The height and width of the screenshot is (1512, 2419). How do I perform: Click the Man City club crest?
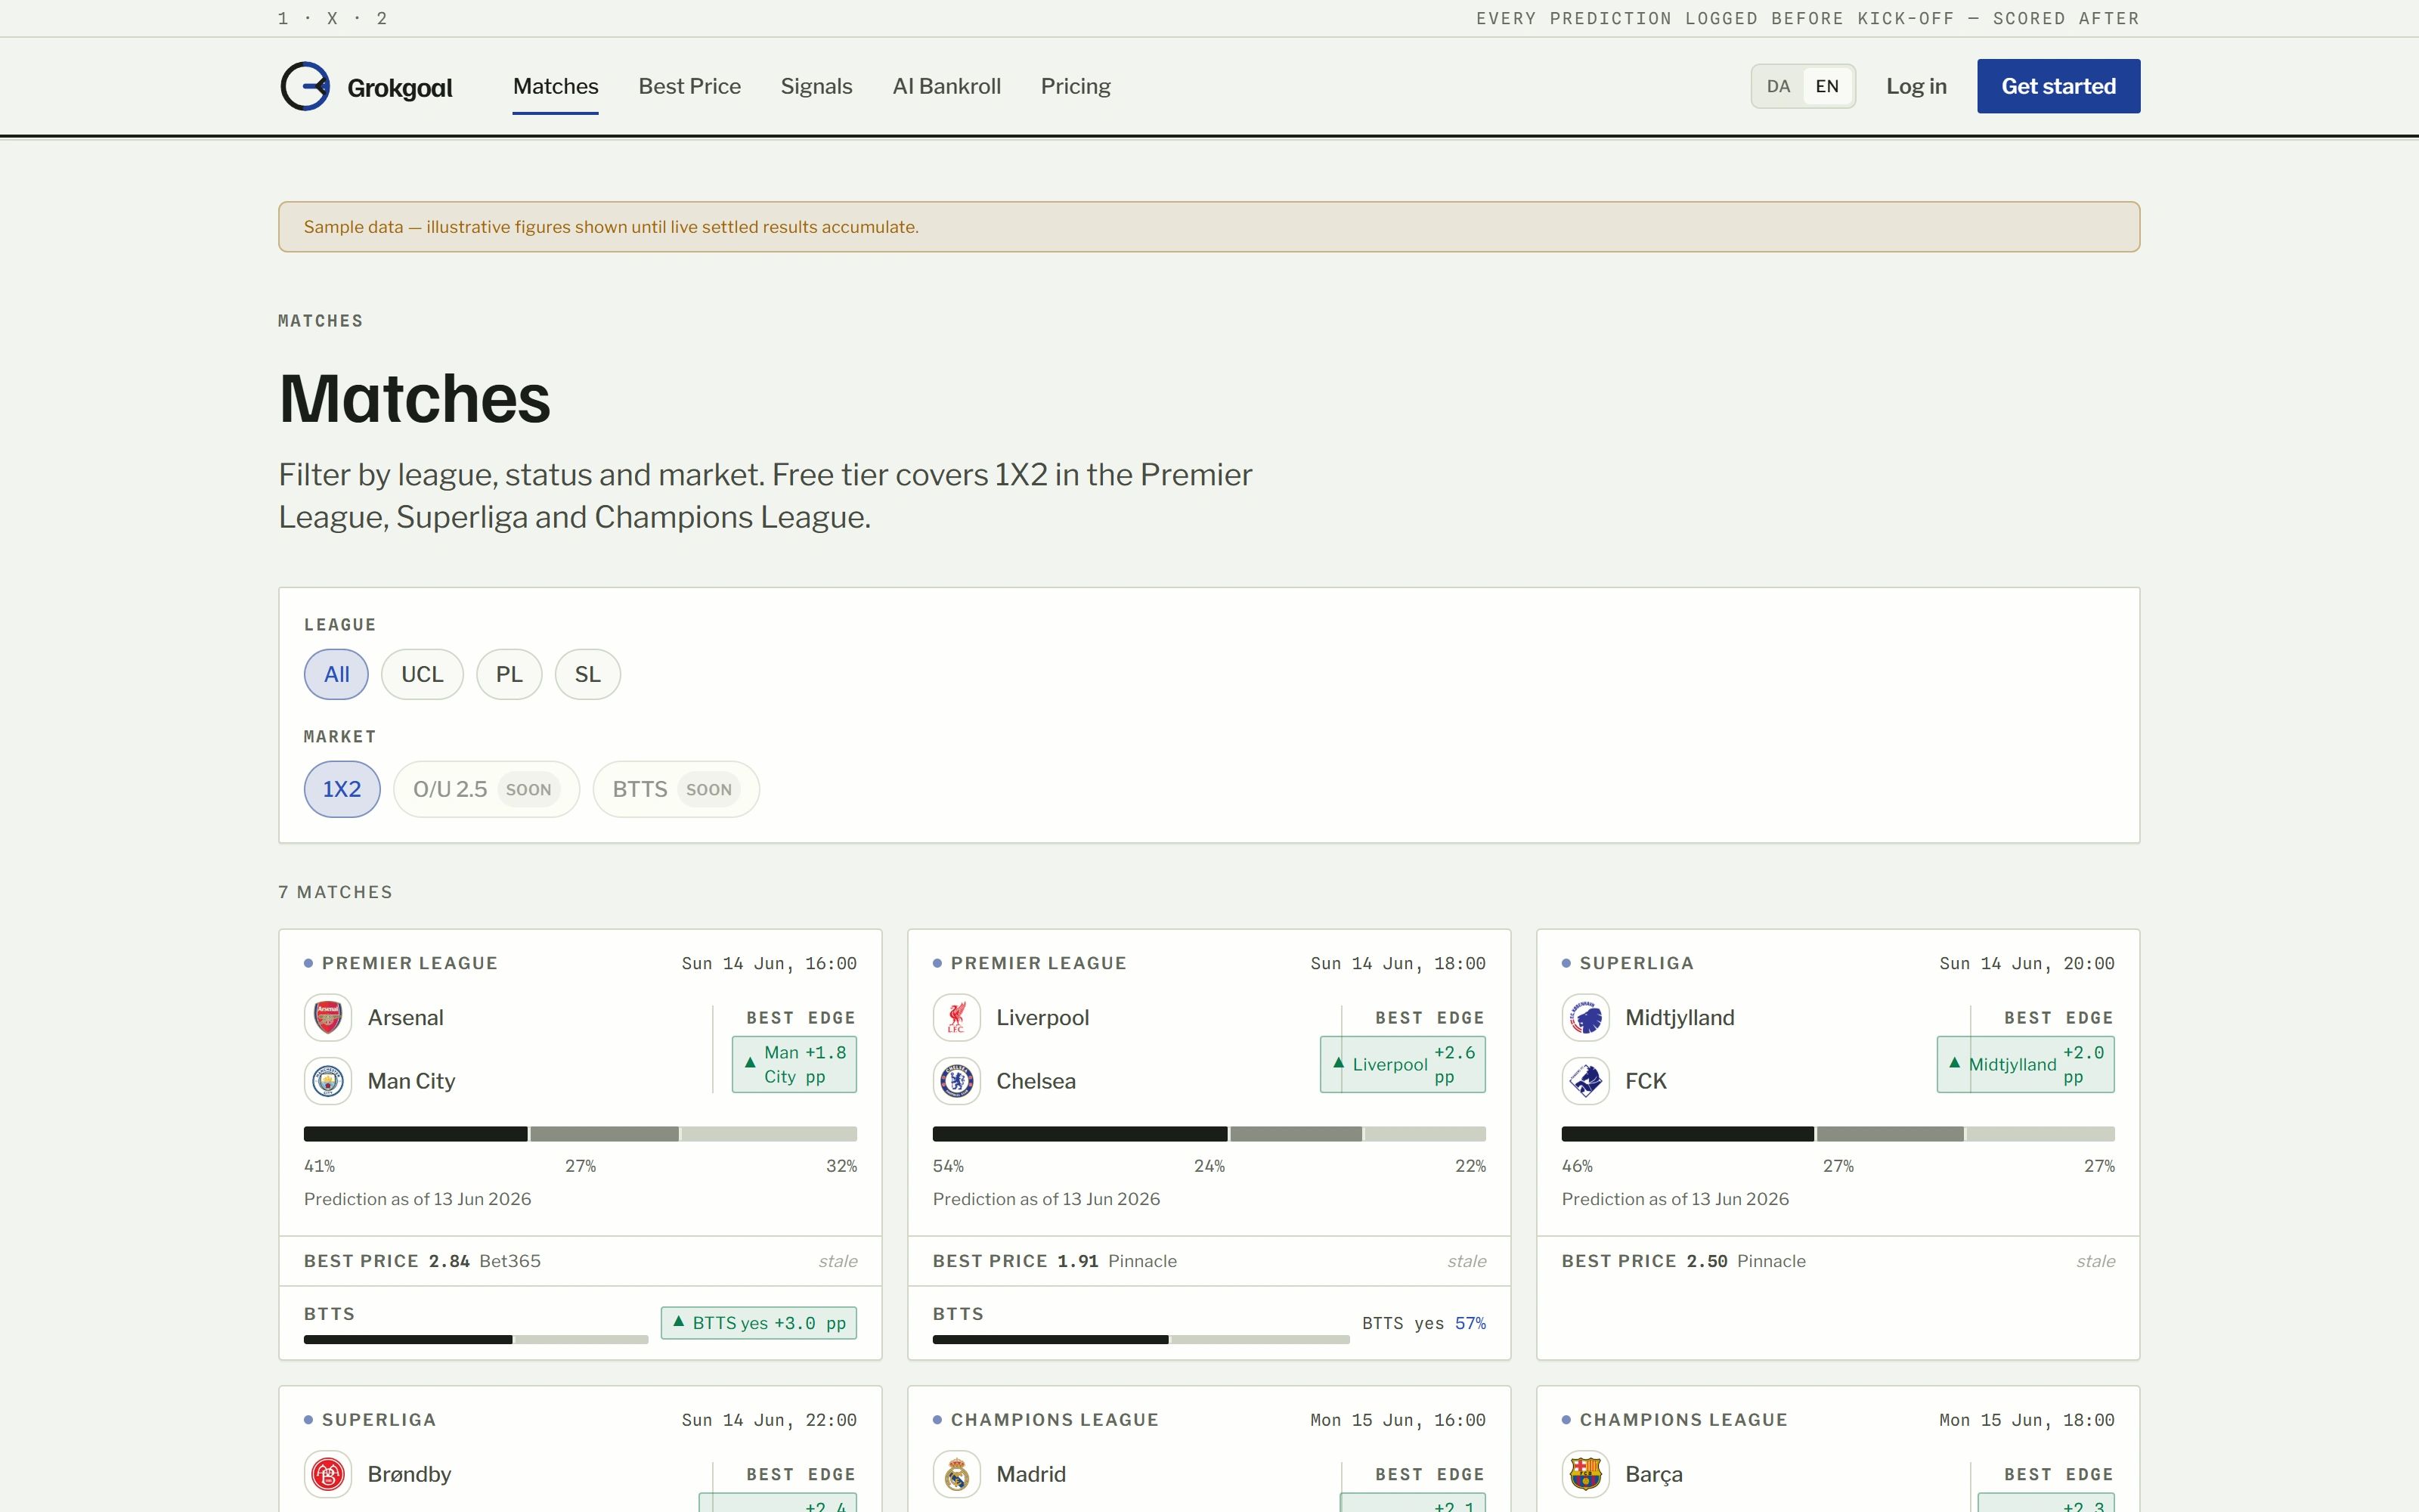[328, 1081]
